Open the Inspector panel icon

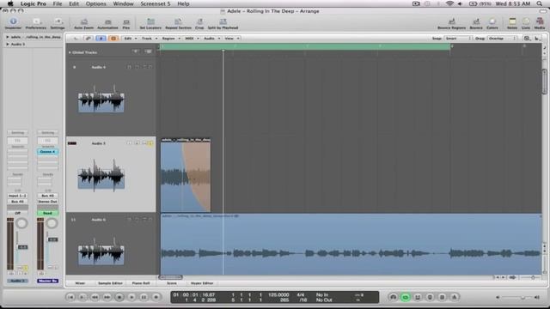point(13,21)
